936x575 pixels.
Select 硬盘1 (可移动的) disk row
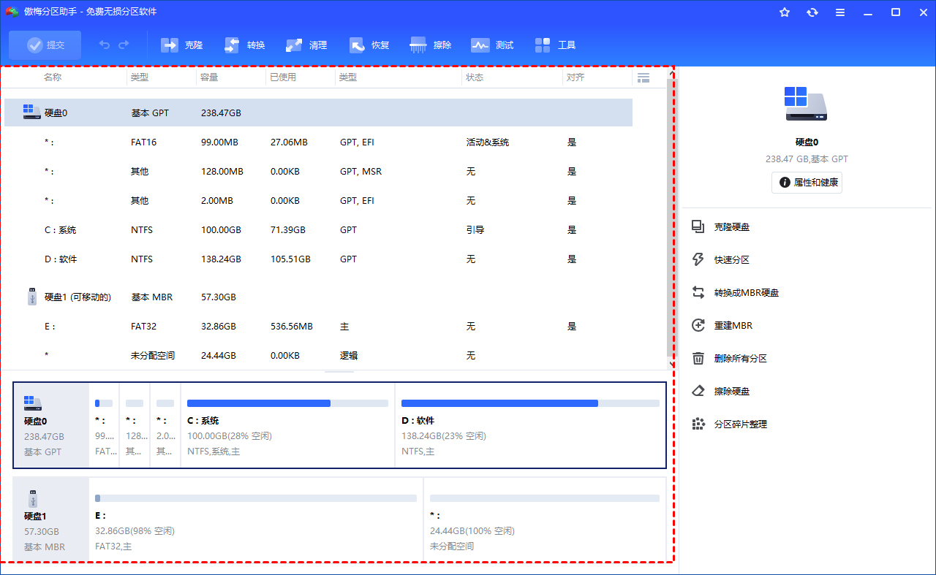point(318,297)
